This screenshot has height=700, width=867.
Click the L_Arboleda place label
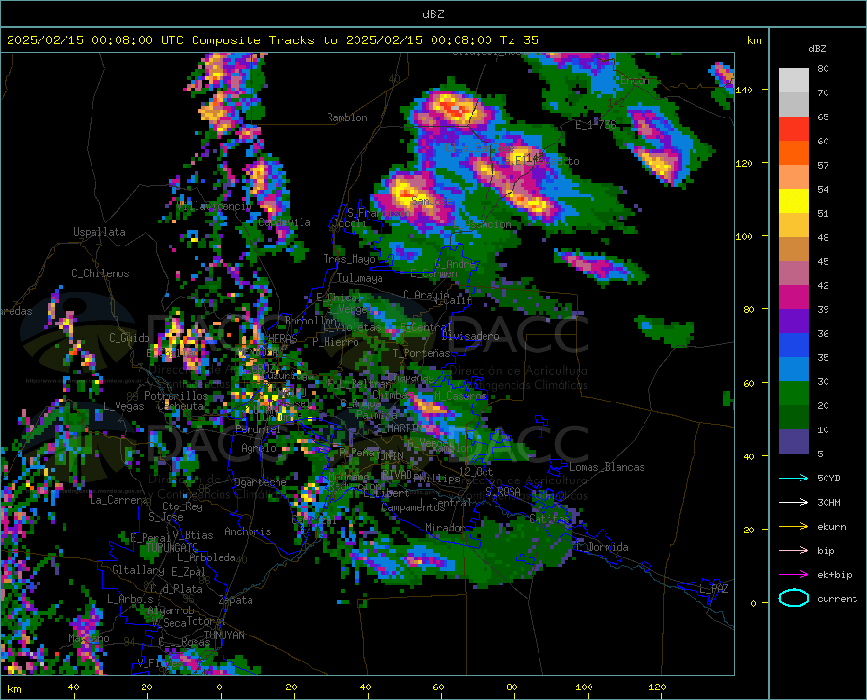[206, 557]
